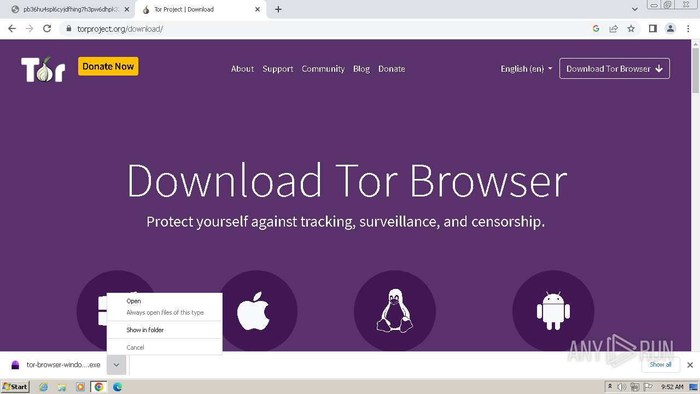
Task: View site information via the padlock icon
Action: coord(68,28)
